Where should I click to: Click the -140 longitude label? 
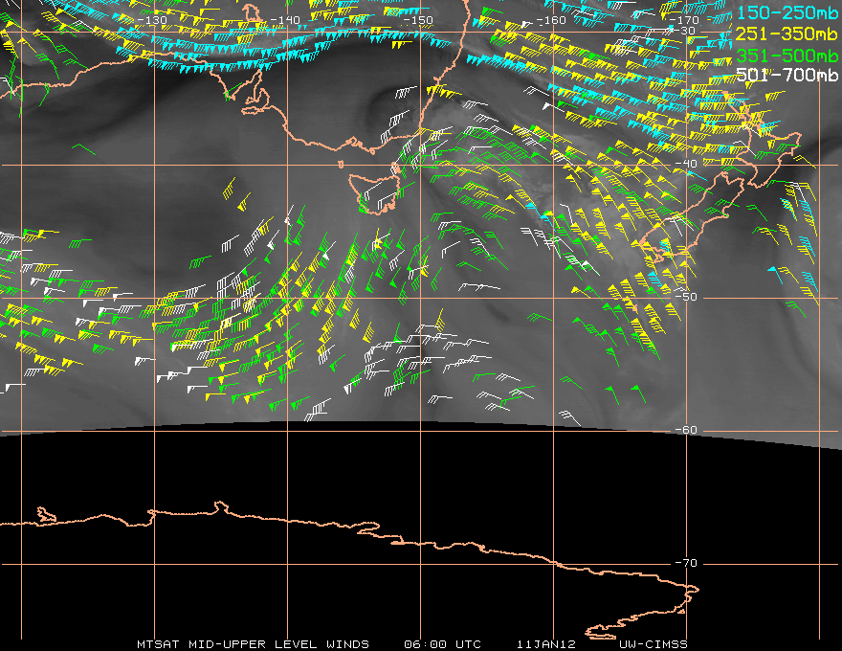[x=285, y=20]
